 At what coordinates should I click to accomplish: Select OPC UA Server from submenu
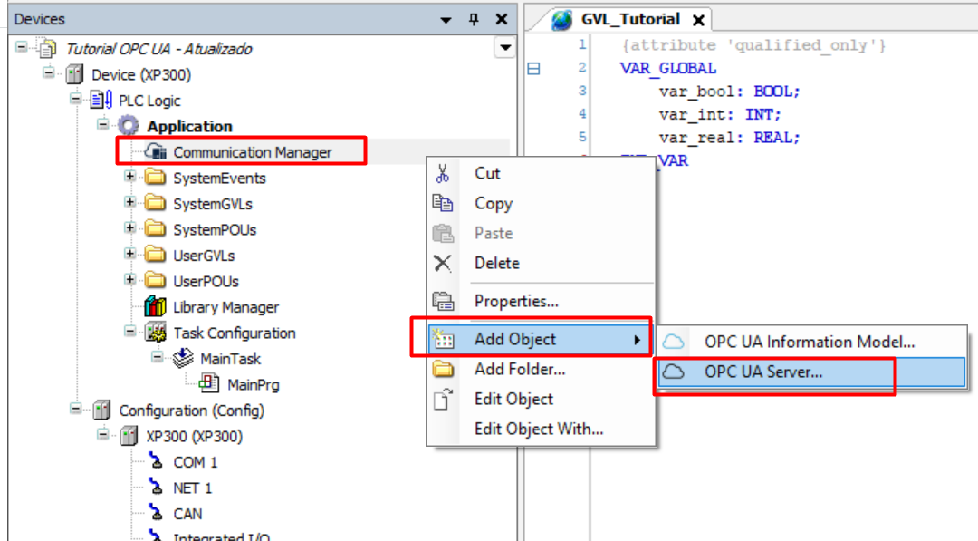point(763,372)
